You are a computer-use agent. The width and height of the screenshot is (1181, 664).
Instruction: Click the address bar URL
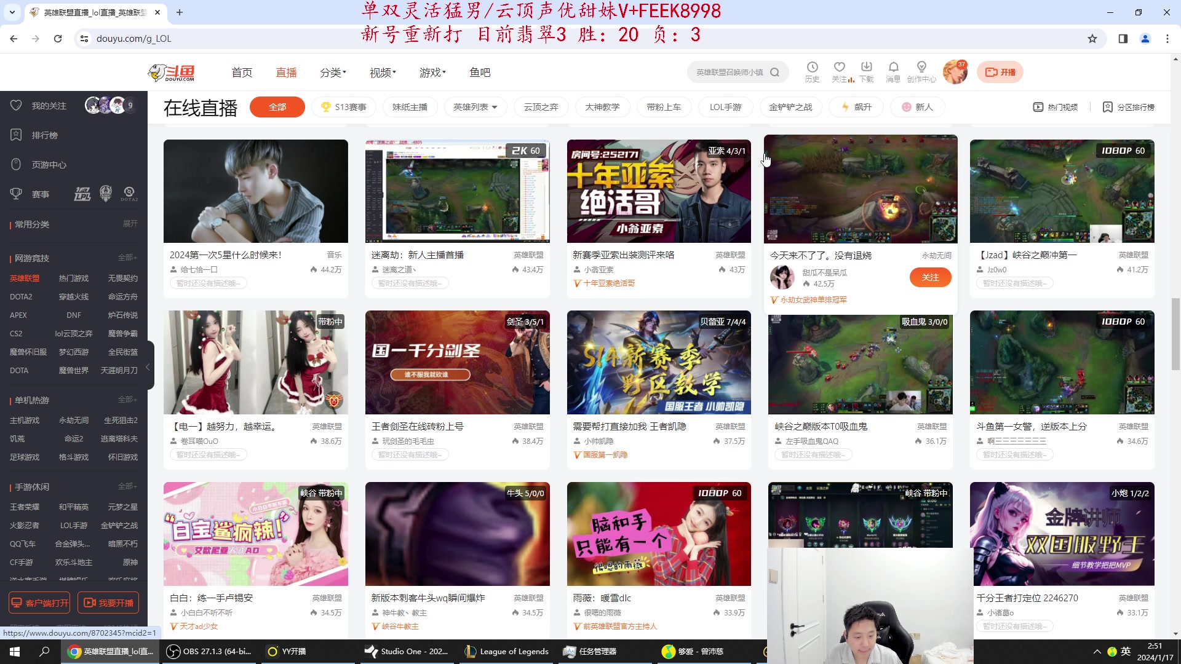(134, 38)
